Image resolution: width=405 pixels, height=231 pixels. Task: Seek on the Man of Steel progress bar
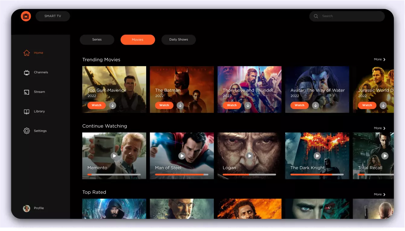182,175
